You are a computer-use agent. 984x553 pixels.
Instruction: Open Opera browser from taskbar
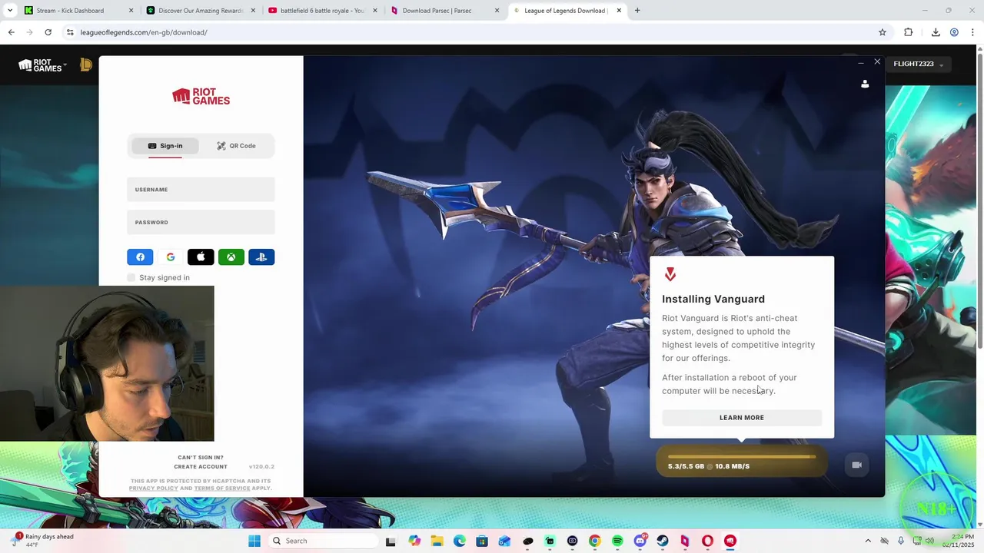pyautogui.click(x=707, y=541)
